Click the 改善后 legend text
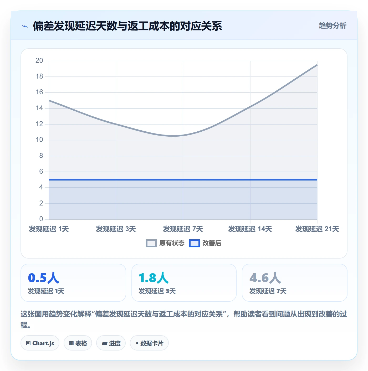Screen dimensions: 368x371 click(212, 243)
